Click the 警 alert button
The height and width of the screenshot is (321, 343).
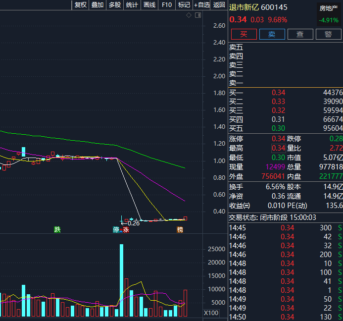pos(328,34)
